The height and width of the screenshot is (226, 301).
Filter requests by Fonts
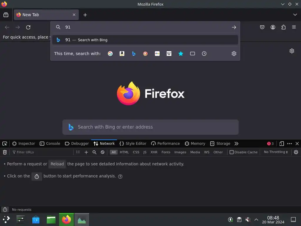pyautogui.click(x=166, y=152)
